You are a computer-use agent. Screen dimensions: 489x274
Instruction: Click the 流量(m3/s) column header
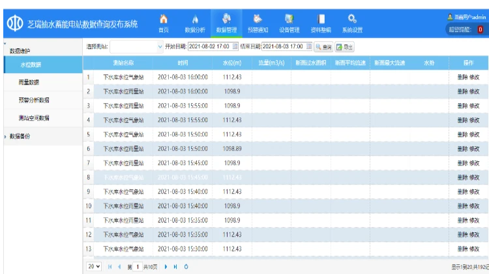271,63
